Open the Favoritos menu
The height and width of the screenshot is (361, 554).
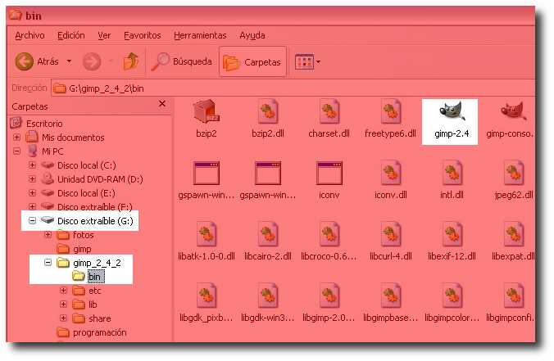[x=143, y=35]
